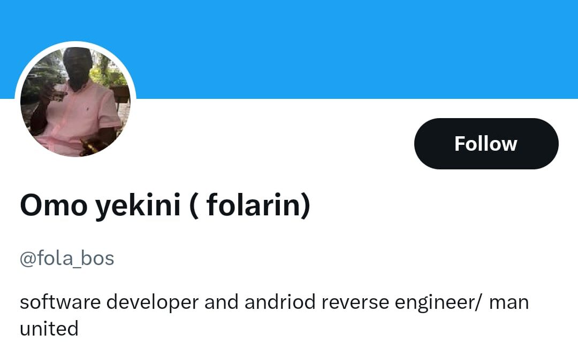Click the word 'reverse' in bio
The width and height of the screenshot is (578, 342).
355,302
